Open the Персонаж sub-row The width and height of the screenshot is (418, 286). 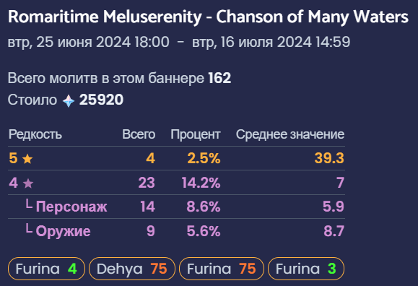176,207
